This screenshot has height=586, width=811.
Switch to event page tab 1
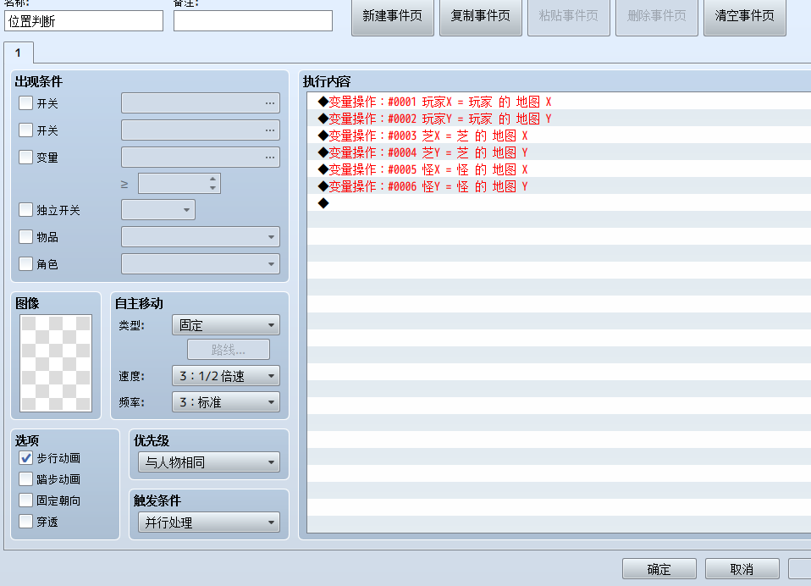pyautogui.click(x=19, y=53)
